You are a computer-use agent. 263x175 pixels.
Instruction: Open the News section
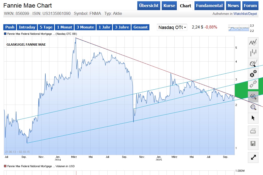pyautogui.click(x=233, y=6)
